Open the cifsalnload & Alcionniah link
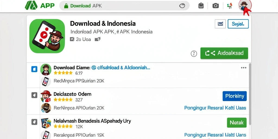This screenshot has width=278, height=139. click(121, 68)
